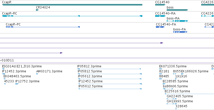
Task: Click the IP12752.3prime arrow glyph
Action: [x=17, y=84]
